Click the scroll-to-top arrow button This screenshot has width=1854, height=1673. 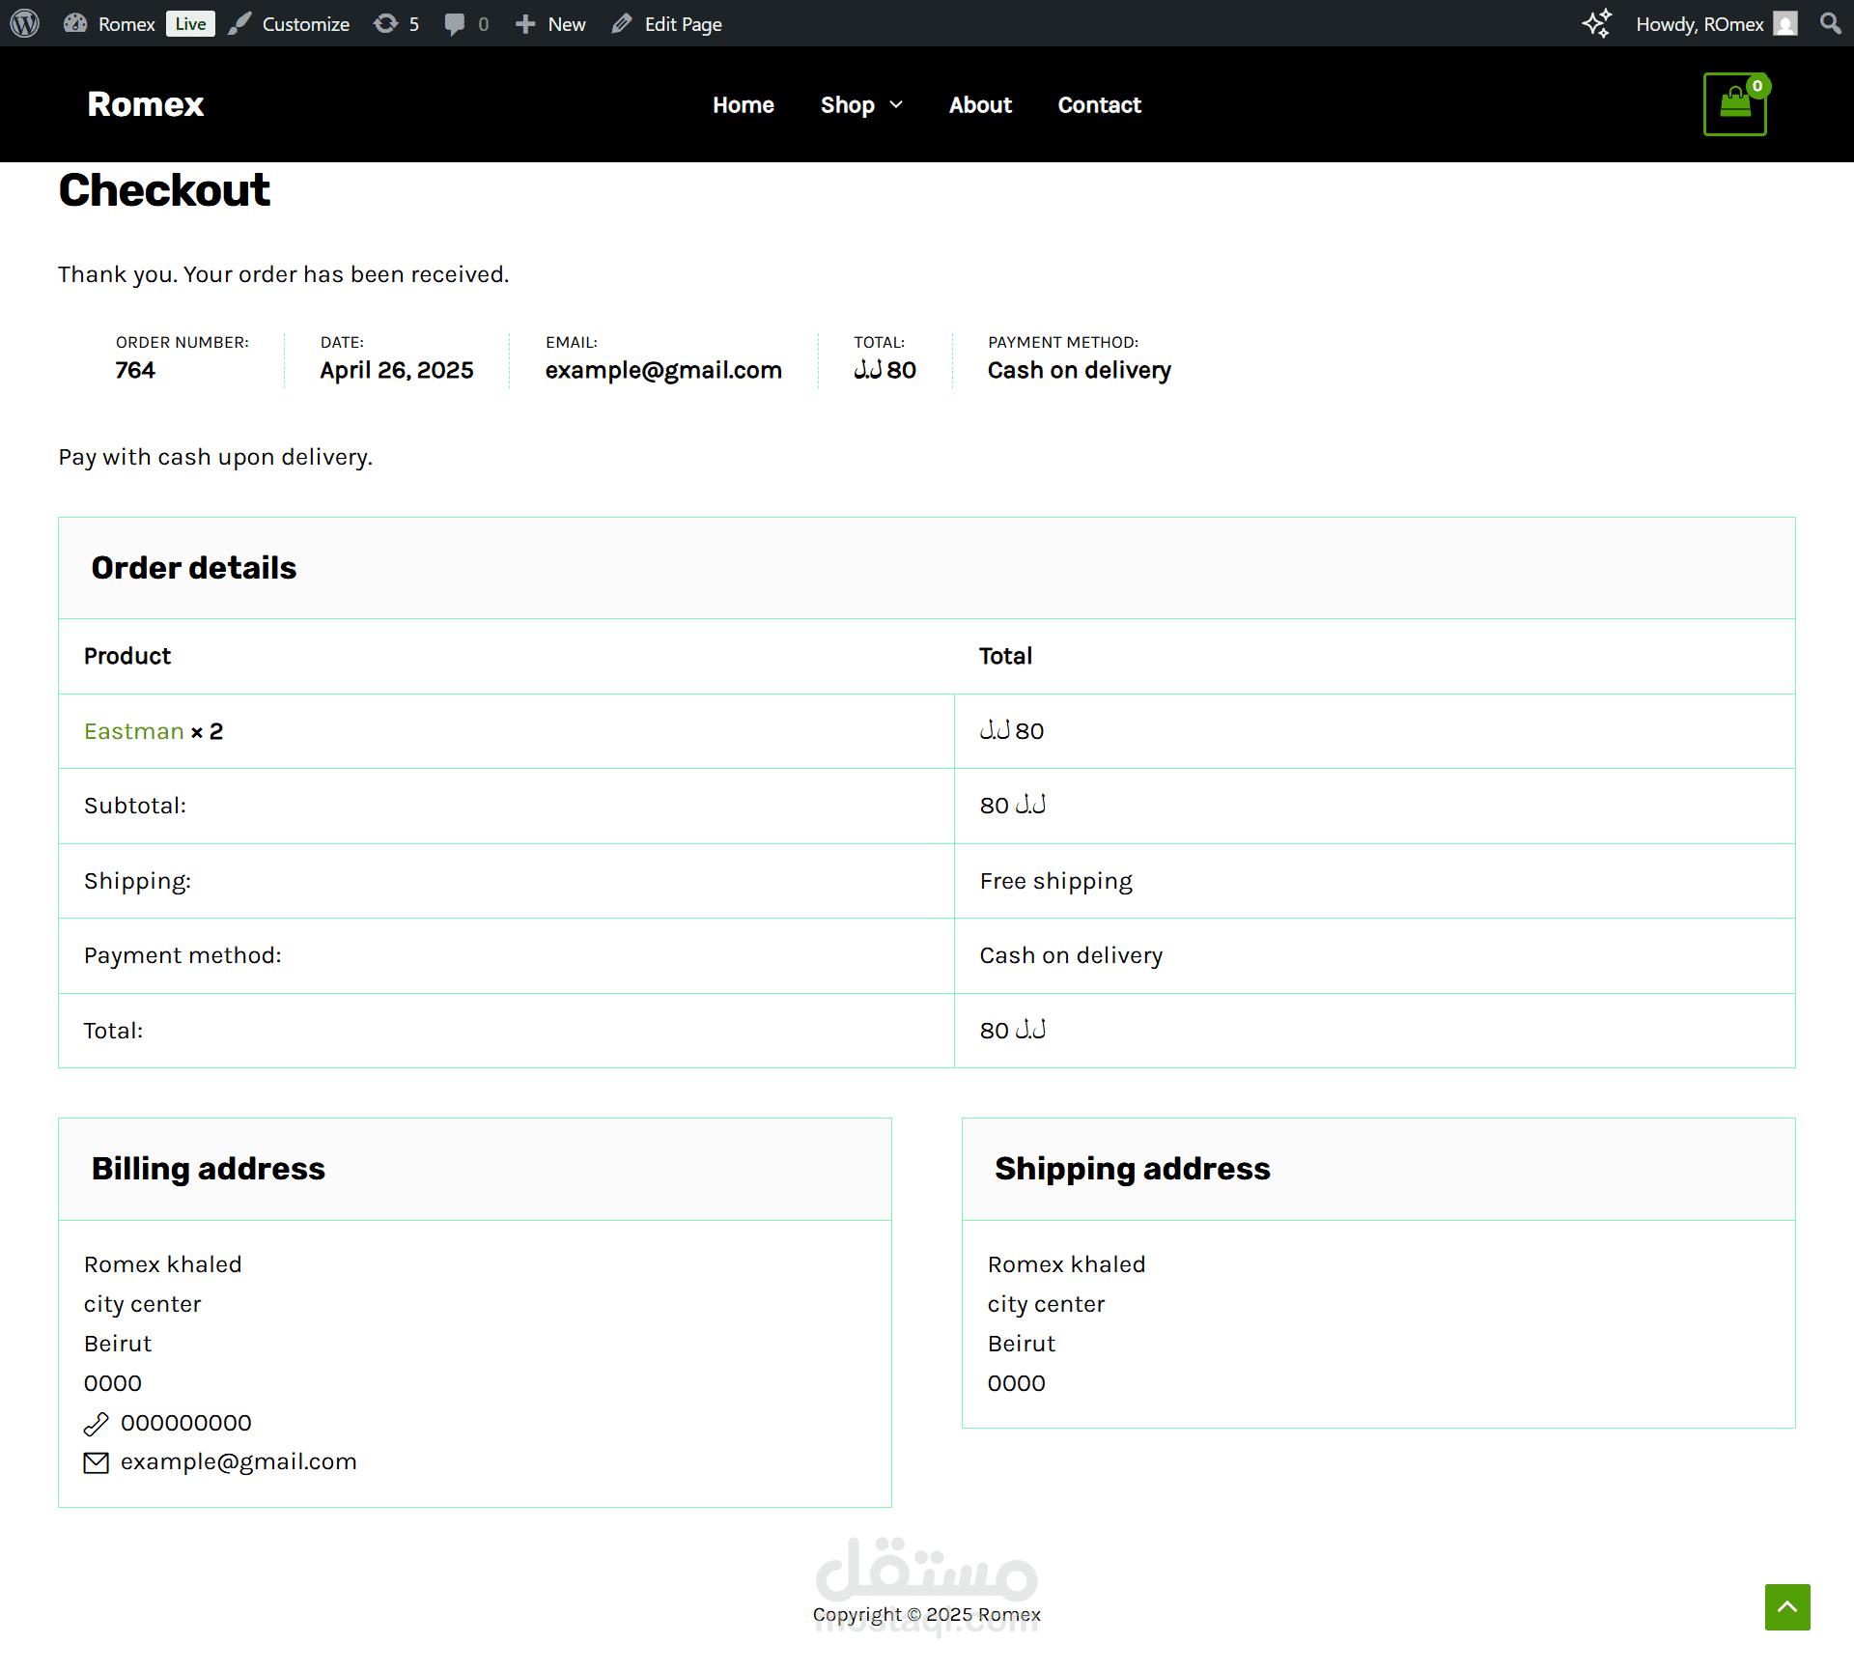pyautogui.click(x=1786, y=1606)
